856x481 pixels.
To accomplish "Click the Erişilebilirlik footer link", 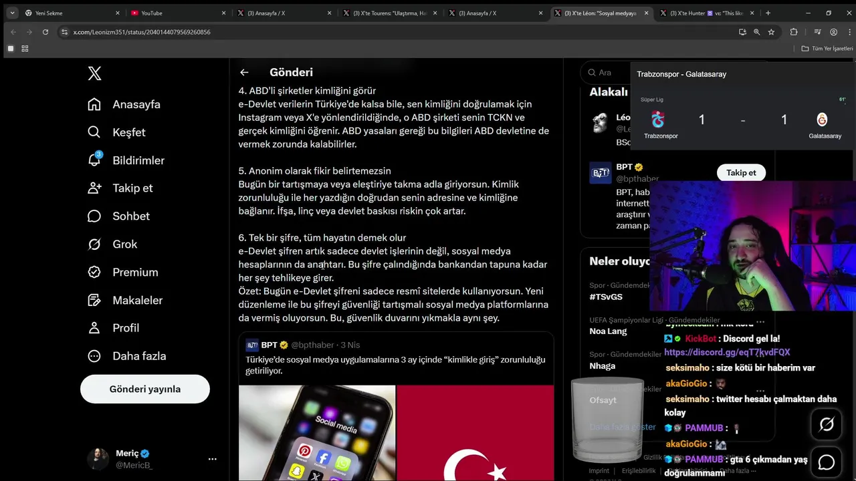I will tap(639, 470).
